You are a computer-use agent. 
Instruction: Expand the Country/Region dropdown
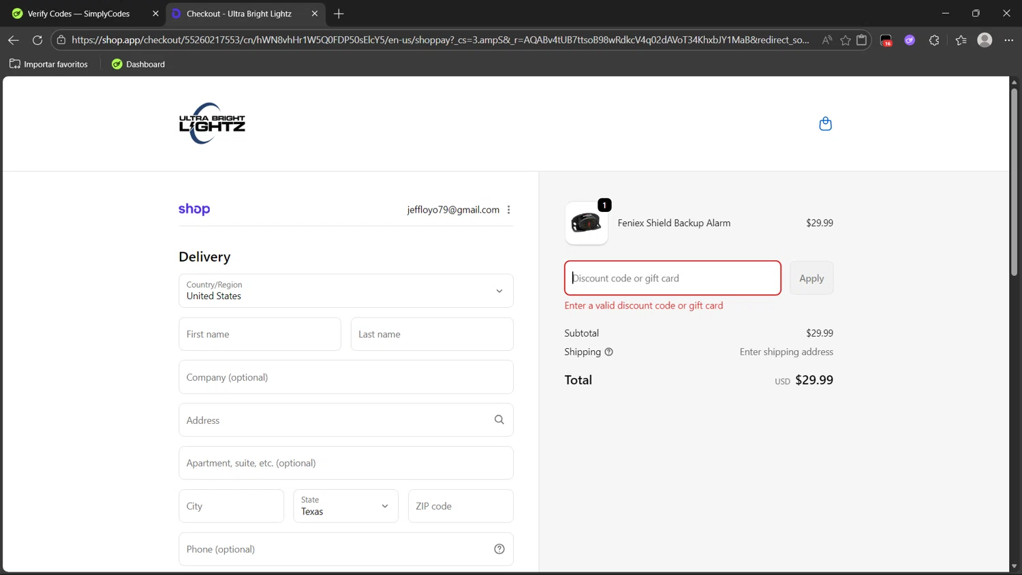tap(346, 291)
